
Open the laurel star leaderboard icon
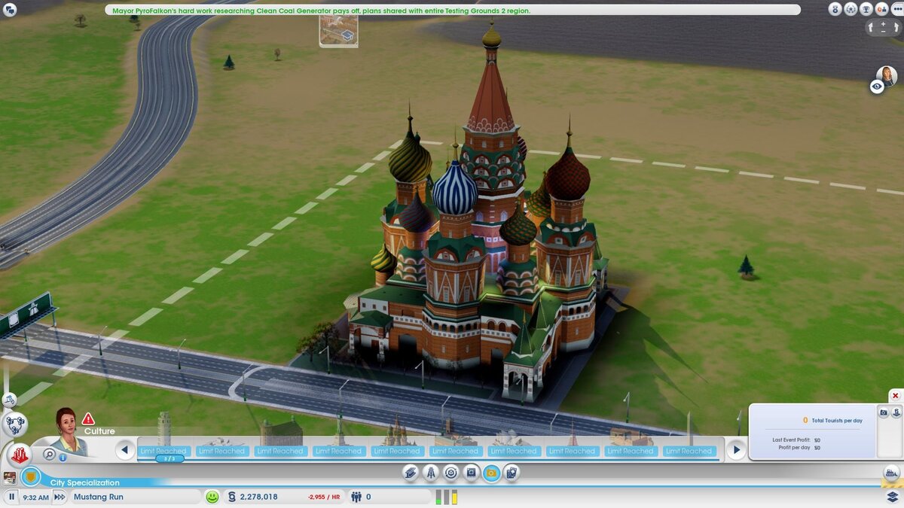coord(851,9)
